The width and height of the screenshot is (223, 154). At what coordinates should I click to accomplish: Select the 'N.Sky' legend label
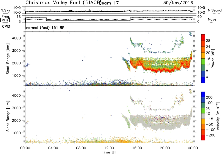(5, 10)
